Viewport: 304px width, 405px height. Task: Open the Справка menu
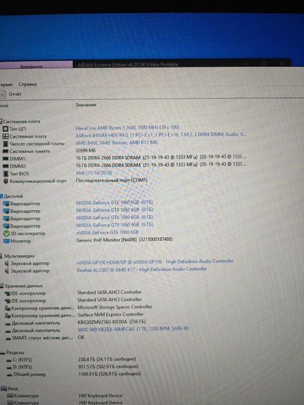coord(27,84)
